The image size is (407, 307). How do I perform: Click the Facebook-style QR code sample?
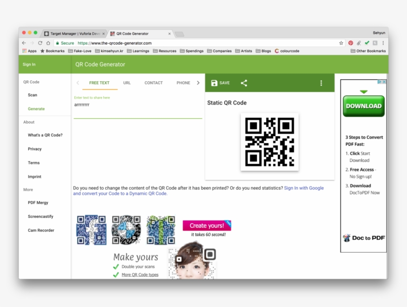pos(91,230)
